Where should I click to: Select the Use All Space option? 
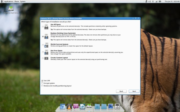(x=43, y=27)
